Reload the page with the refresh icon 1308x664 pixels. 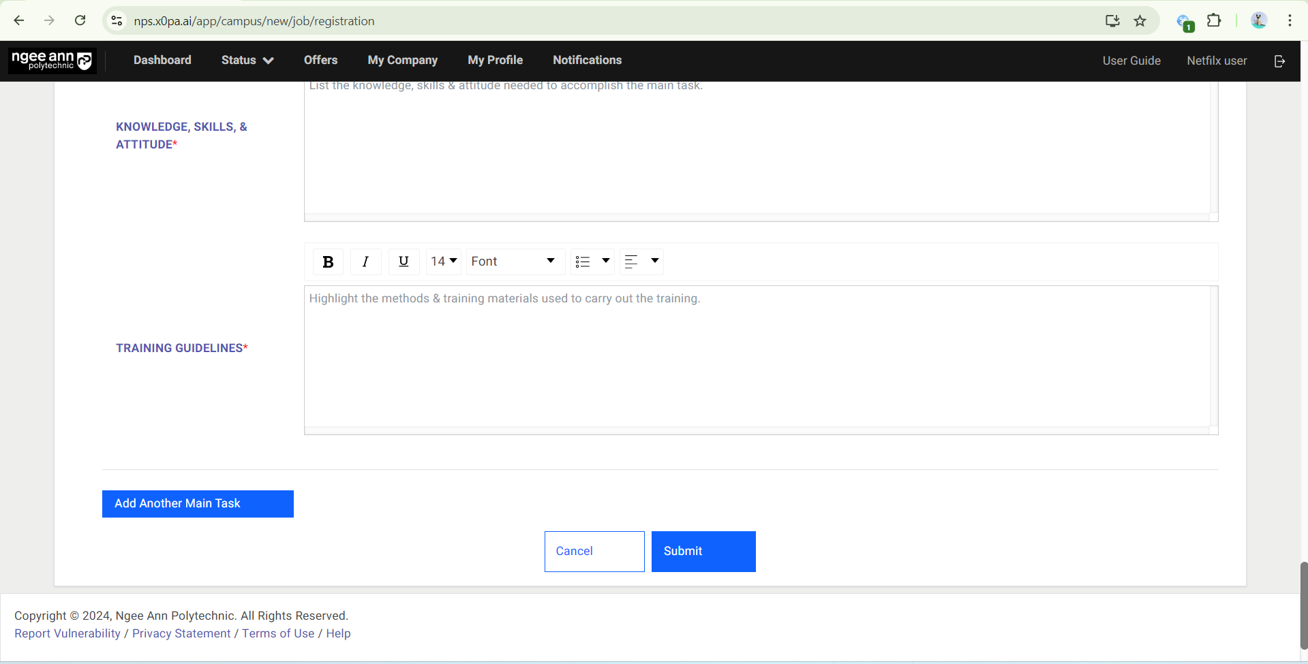pyautogui.click(x=80, y=21)
